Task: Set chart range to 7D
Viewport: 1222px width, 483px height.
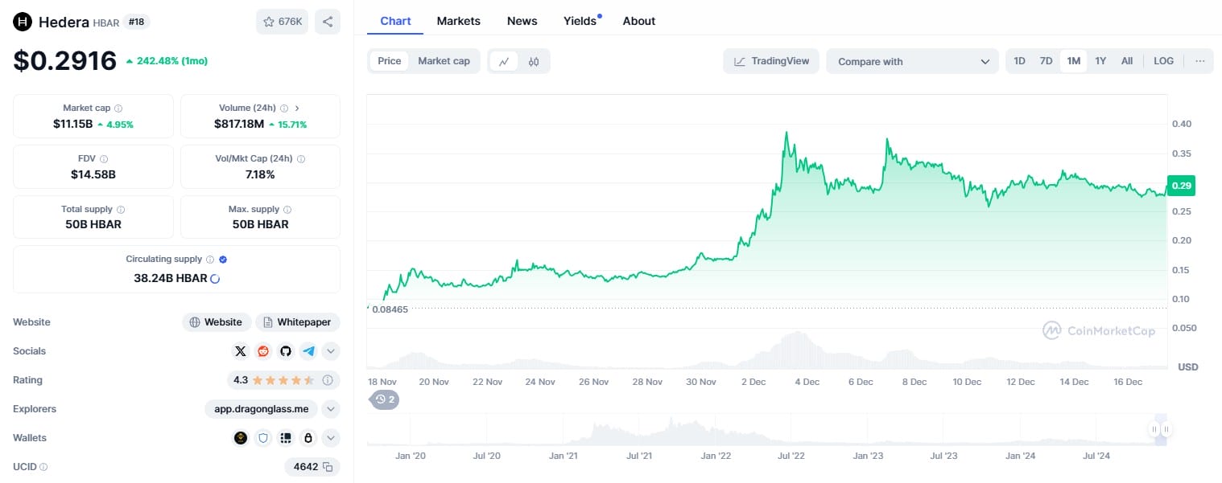Action: [x=1046, y=61]
